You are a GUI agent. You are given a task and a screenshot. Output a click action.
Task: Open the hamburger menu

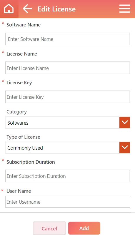(125, 9)
